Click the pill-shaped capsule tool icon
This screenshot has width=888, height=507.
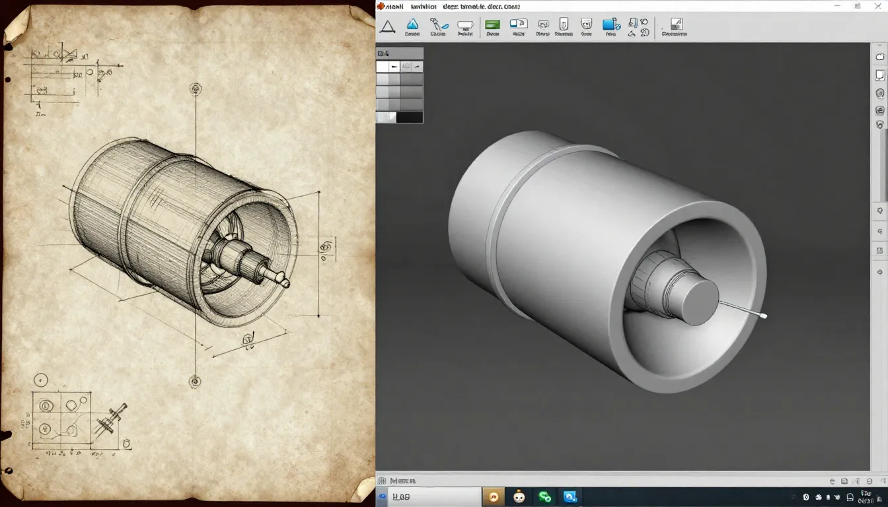tap(464, 24)
